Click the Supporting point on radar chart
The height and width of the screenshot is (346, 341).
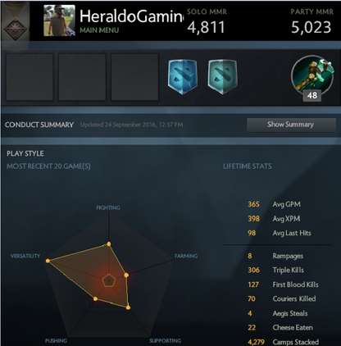coord(128,307)
